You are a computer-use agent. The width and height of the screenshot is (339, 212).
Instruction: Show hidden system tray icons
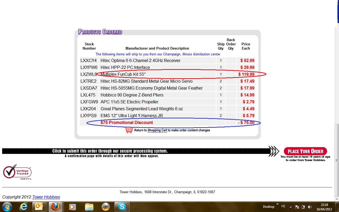coord(291,207)
